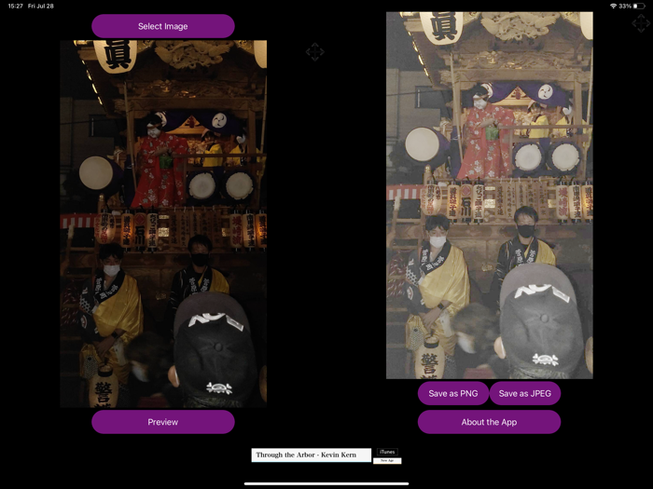
Task: Open the About the App screen
Action: tap(489, 422)
